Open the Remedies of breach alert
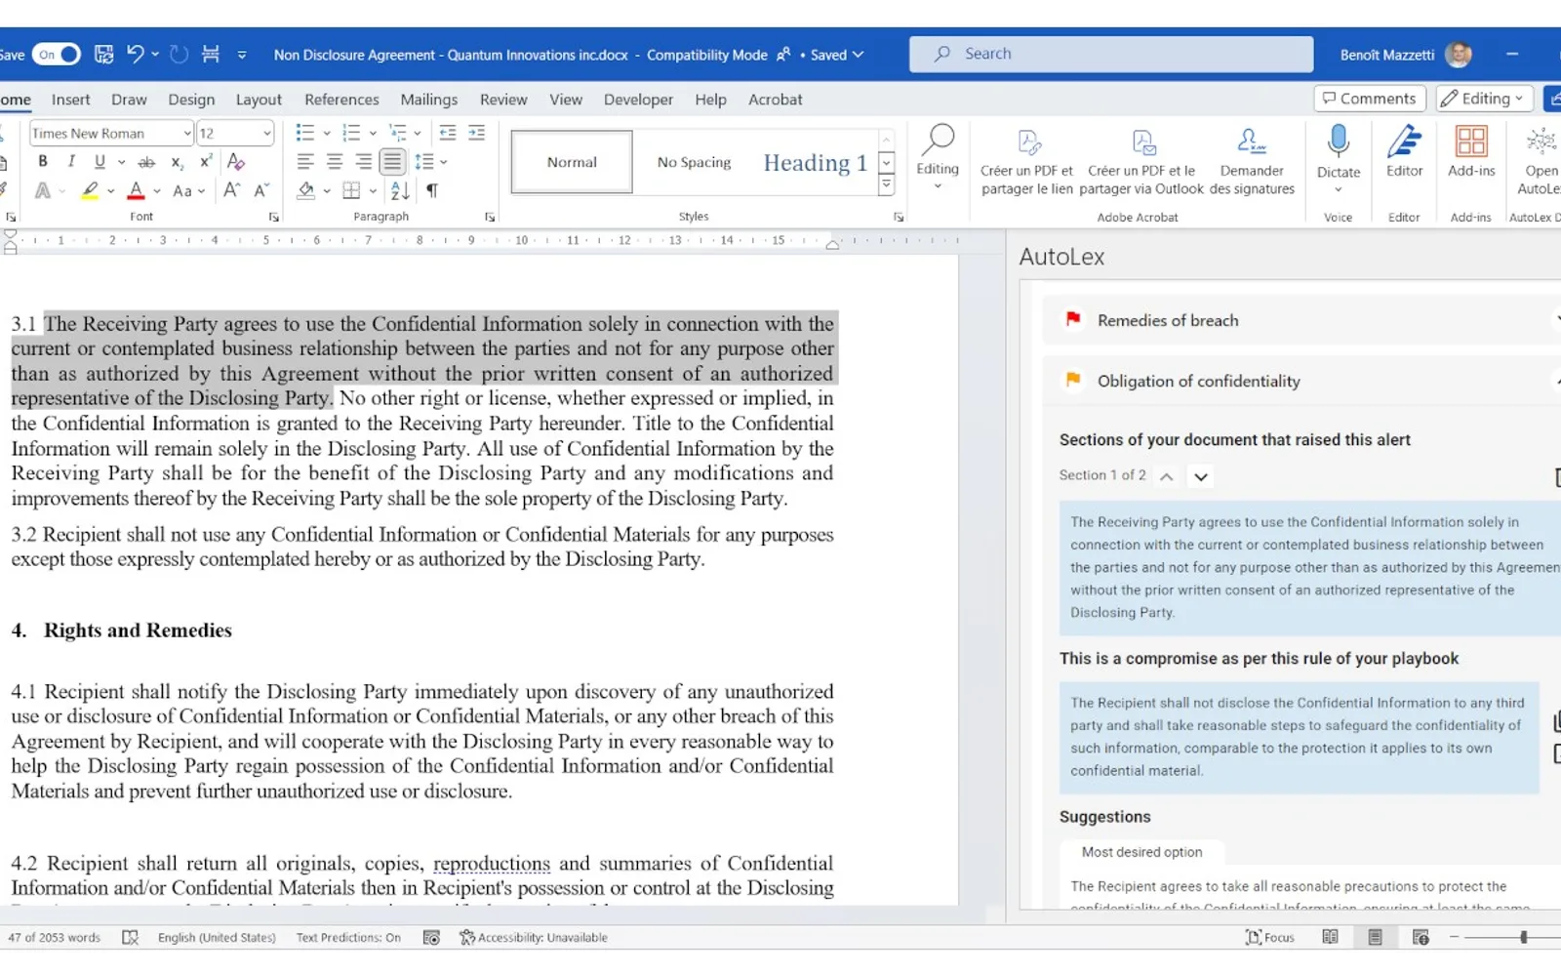Image resolution: width=1561 pixels, height=976 pixels. click(x=1301, y=320)
